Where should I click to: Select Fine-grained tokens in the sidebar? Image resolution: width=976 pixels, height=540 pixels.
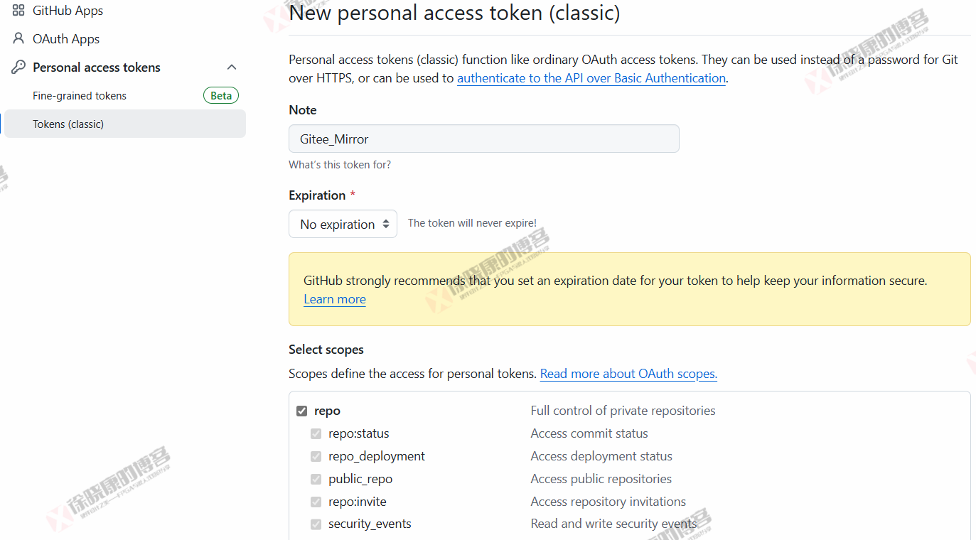80,95
